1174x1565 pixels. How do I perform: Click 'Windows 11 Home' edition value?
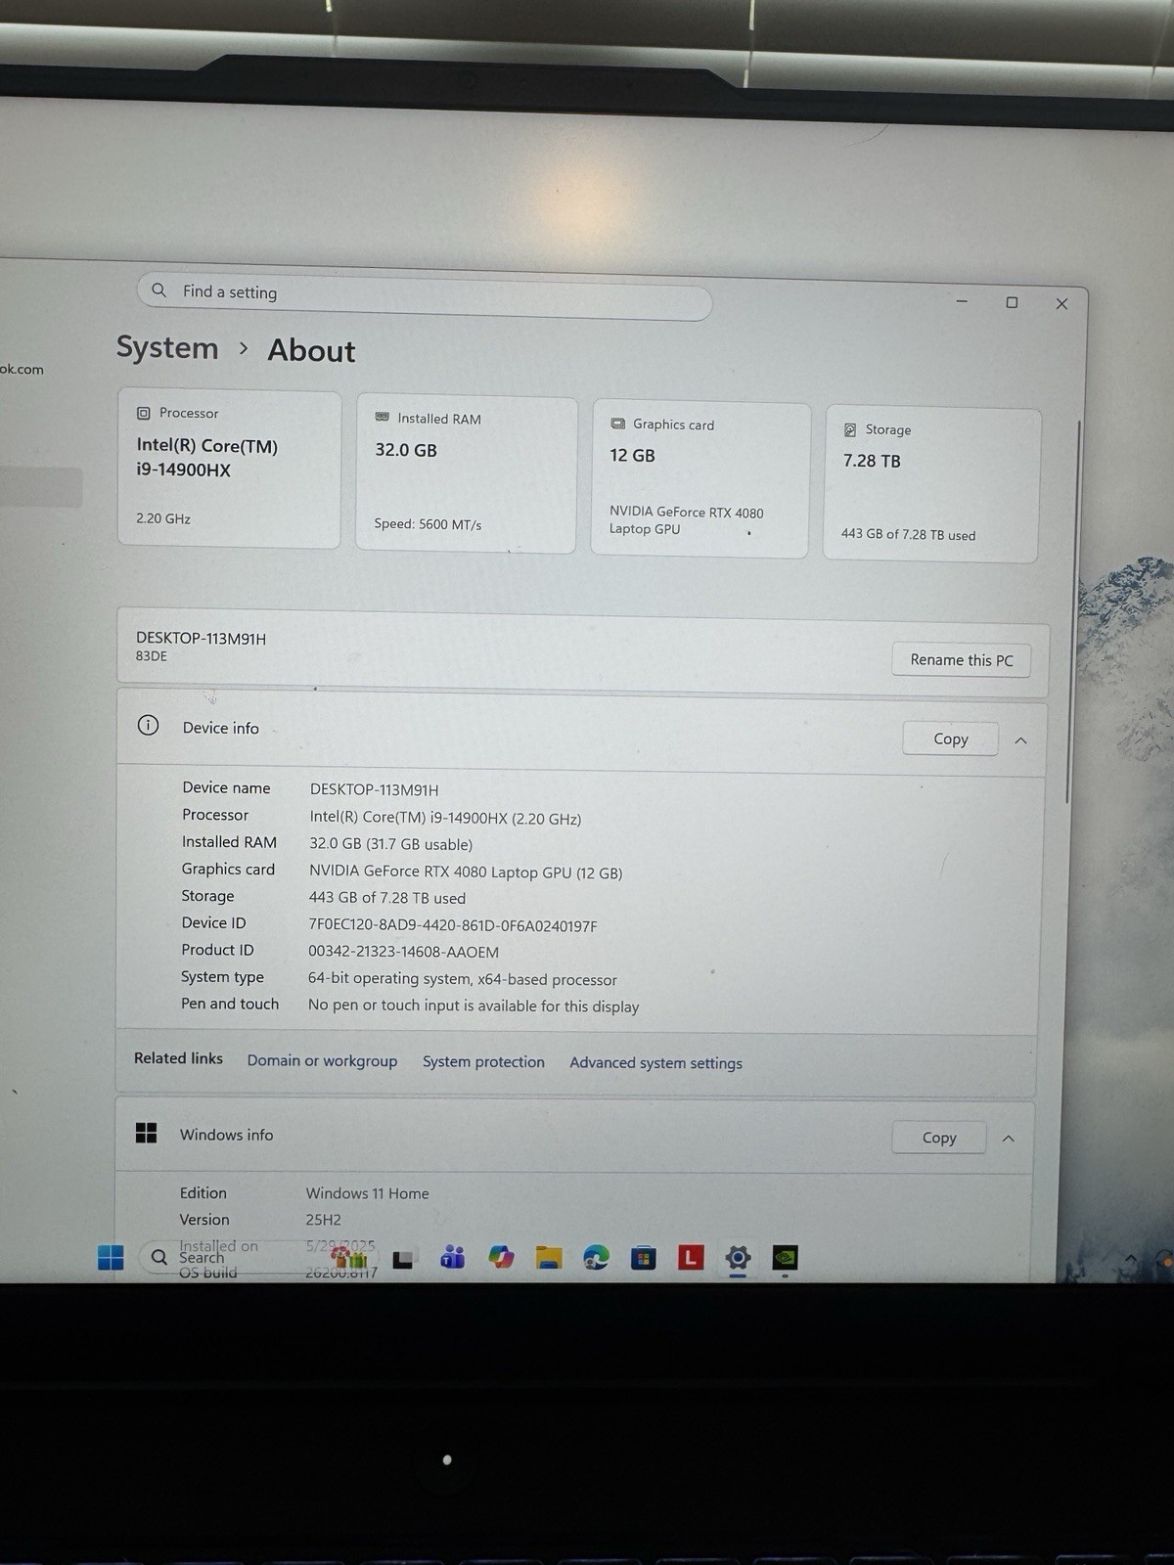(367, 1193)
